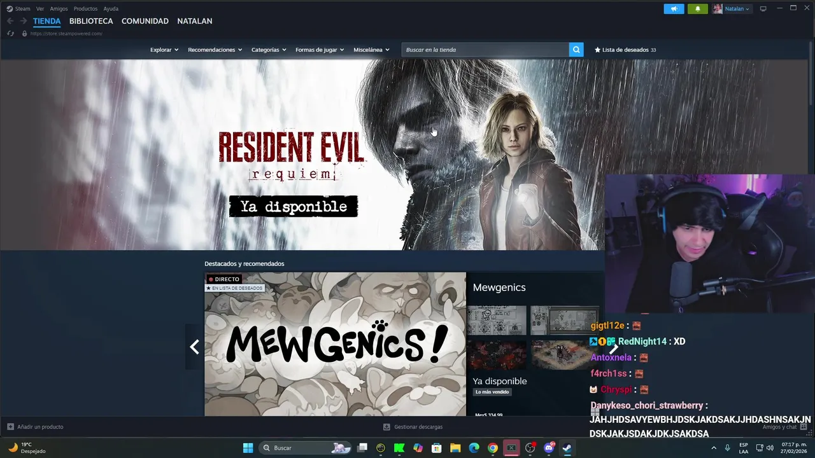Click the Ya disponible banner button
The image size is (815, 458).
coord(294,207)
